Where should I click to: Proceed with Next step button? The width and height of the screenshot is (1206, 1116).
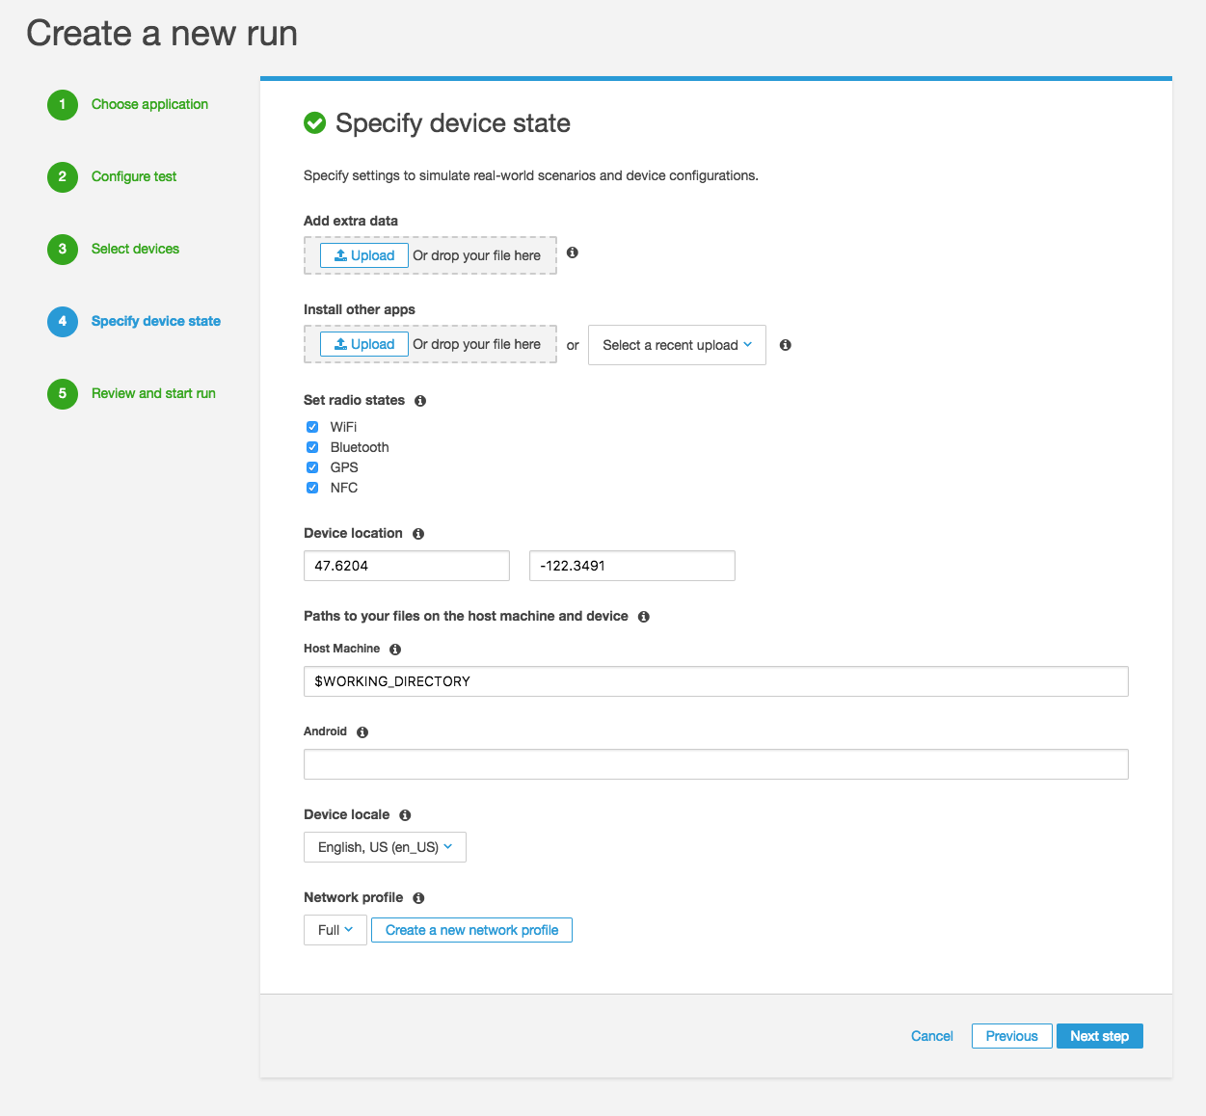pyautogui.click(x=1099, y=1036)
